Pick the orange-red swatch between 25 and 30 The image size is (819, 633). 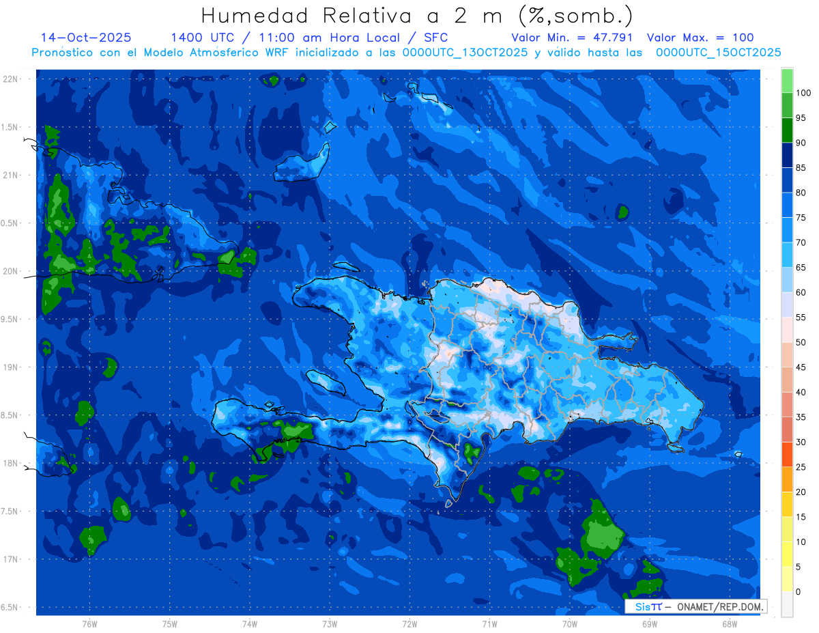click(x=787, y=454)
